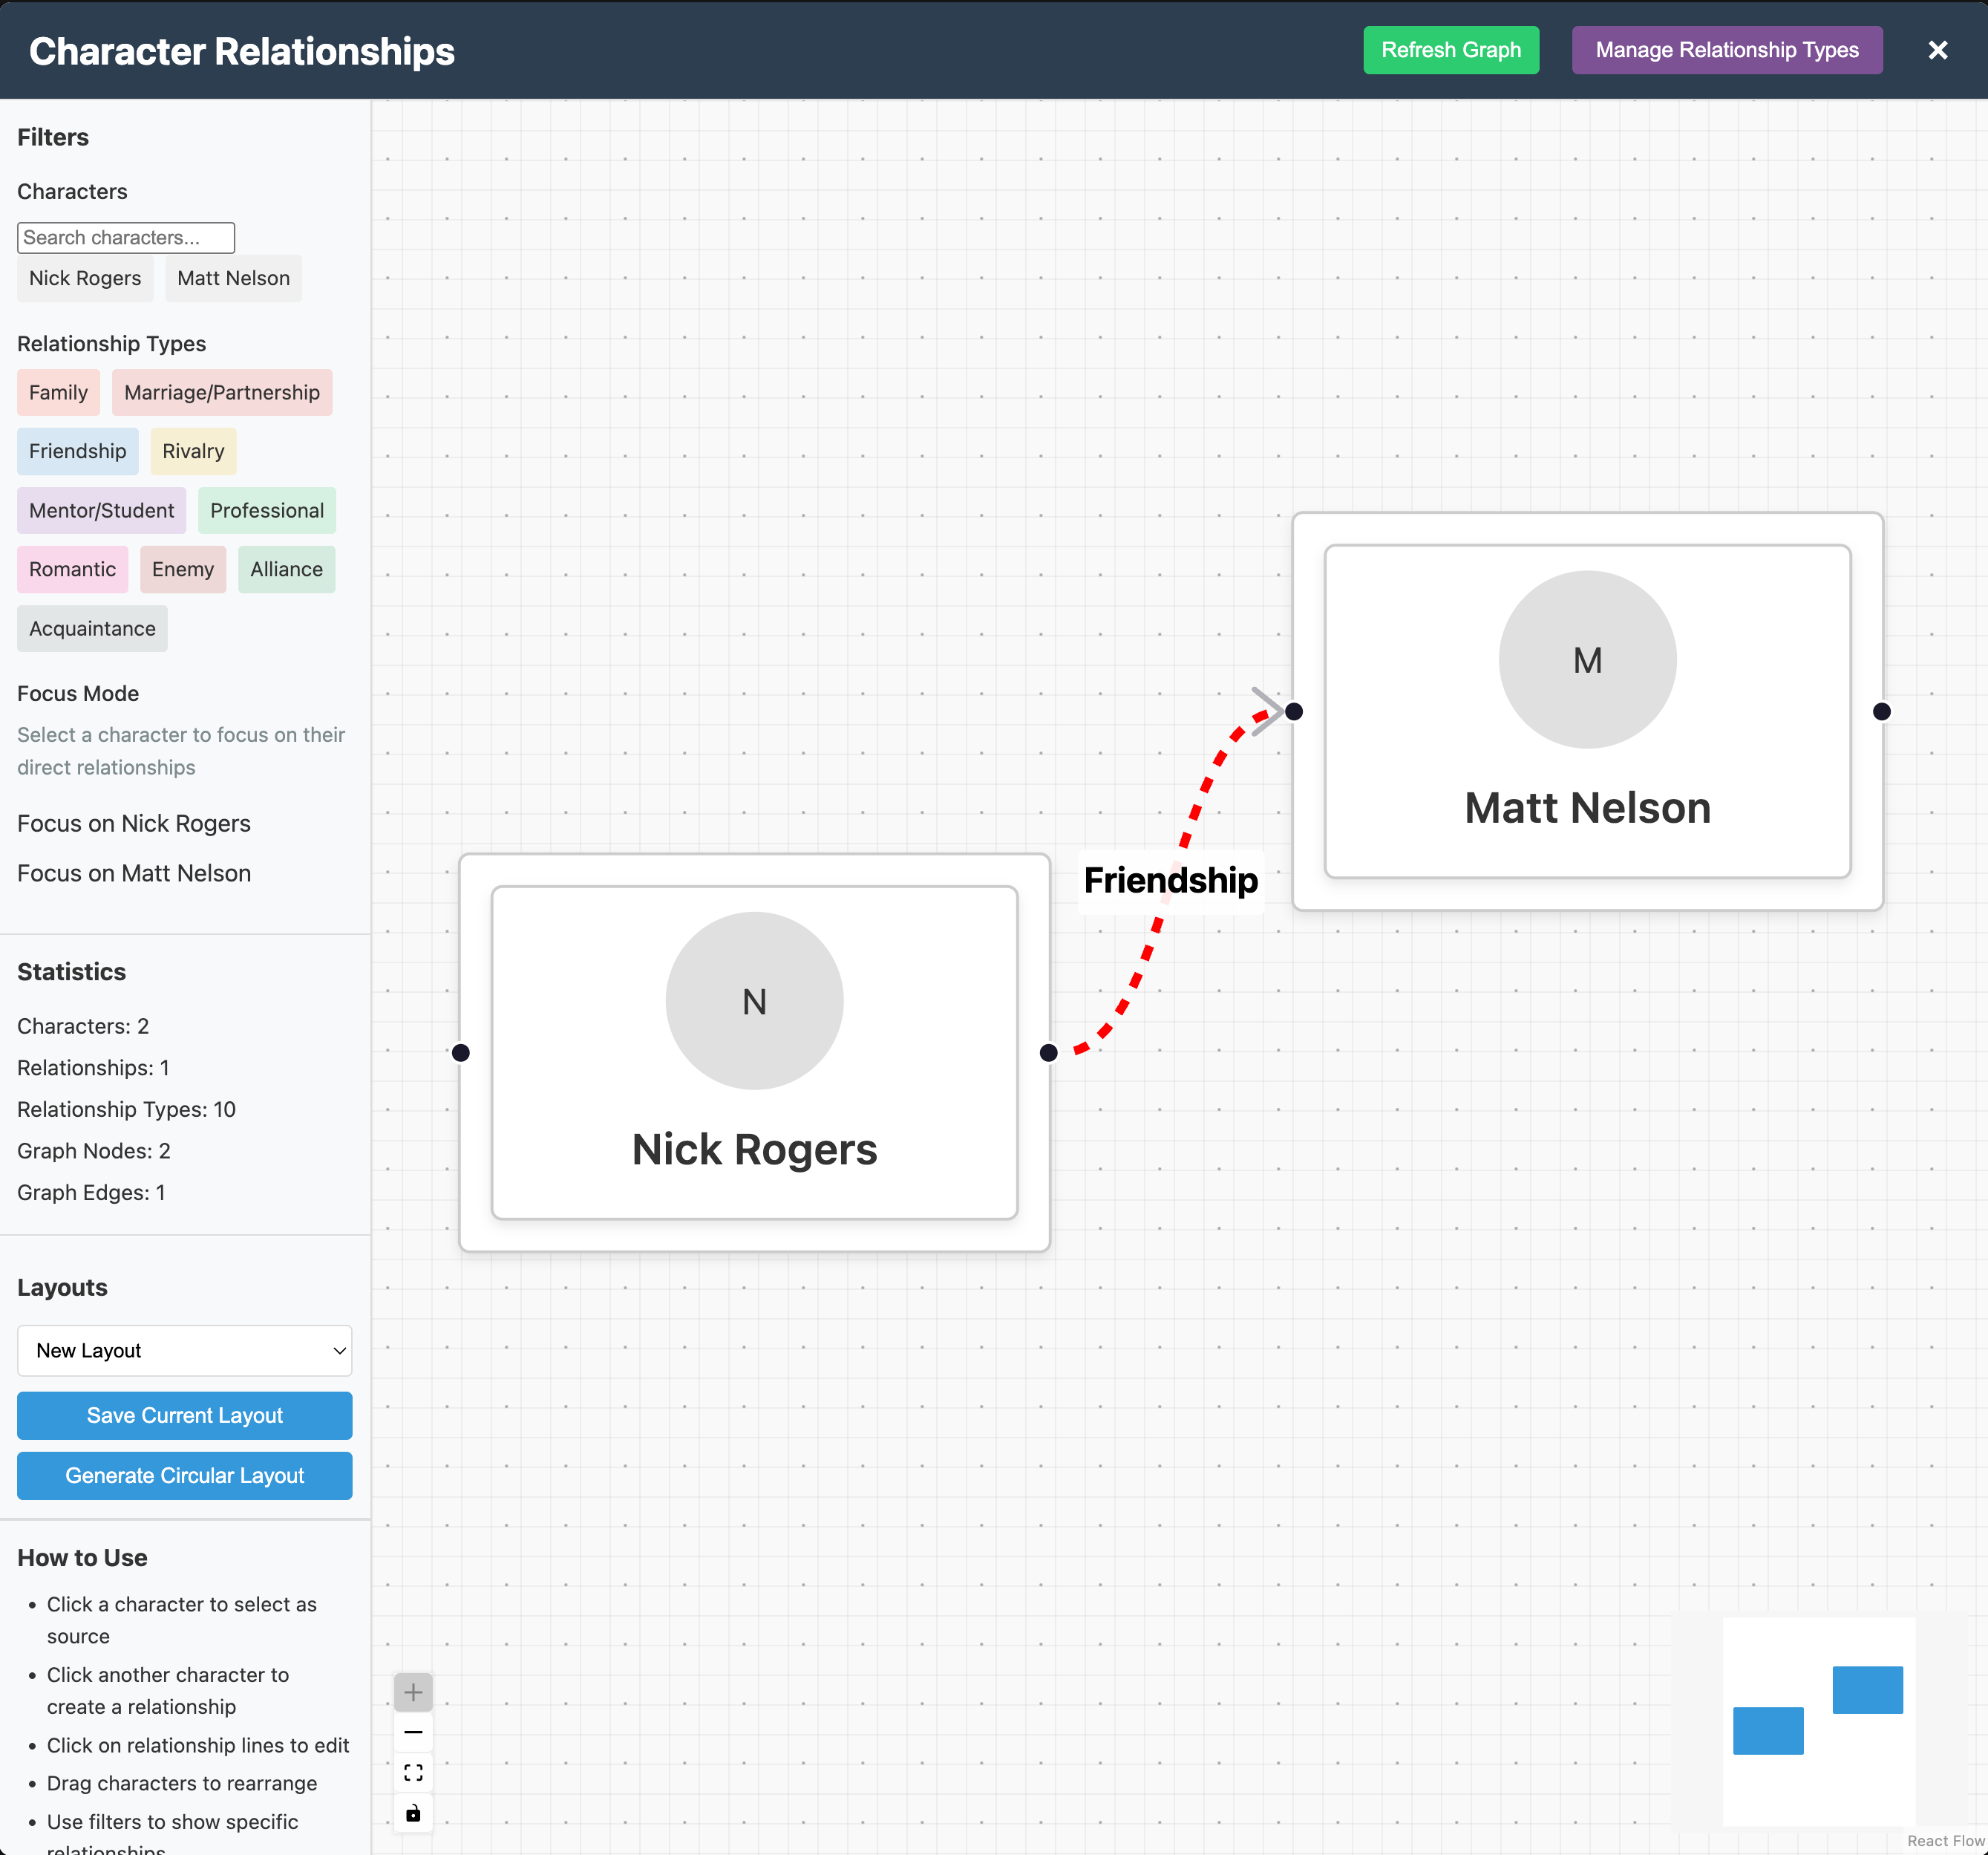
Task: Toggle the Nick Rogers character filter
Action: [x=85, y=278]
